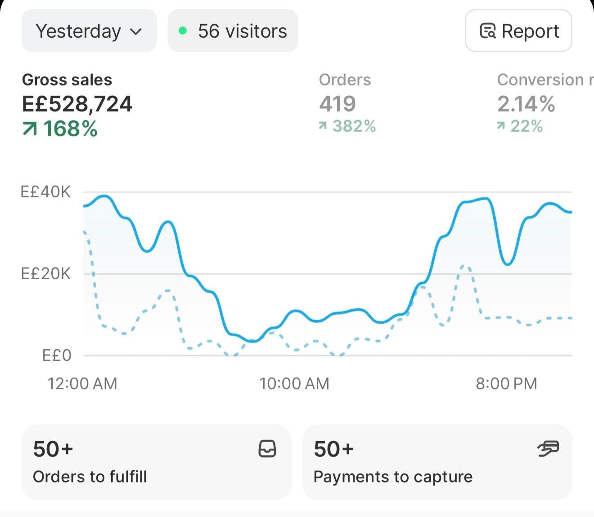Screen dimensions: 594x517
Task: Click the orders inbox tray icon
Action: (267, 449)
